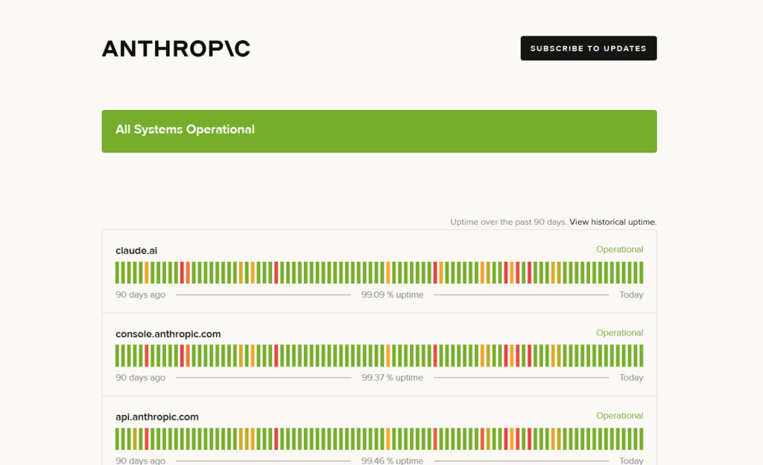This screenshot has height=465, width=763.
Task: Select the console.anthropic.com component name
Action: coord(168,334)
